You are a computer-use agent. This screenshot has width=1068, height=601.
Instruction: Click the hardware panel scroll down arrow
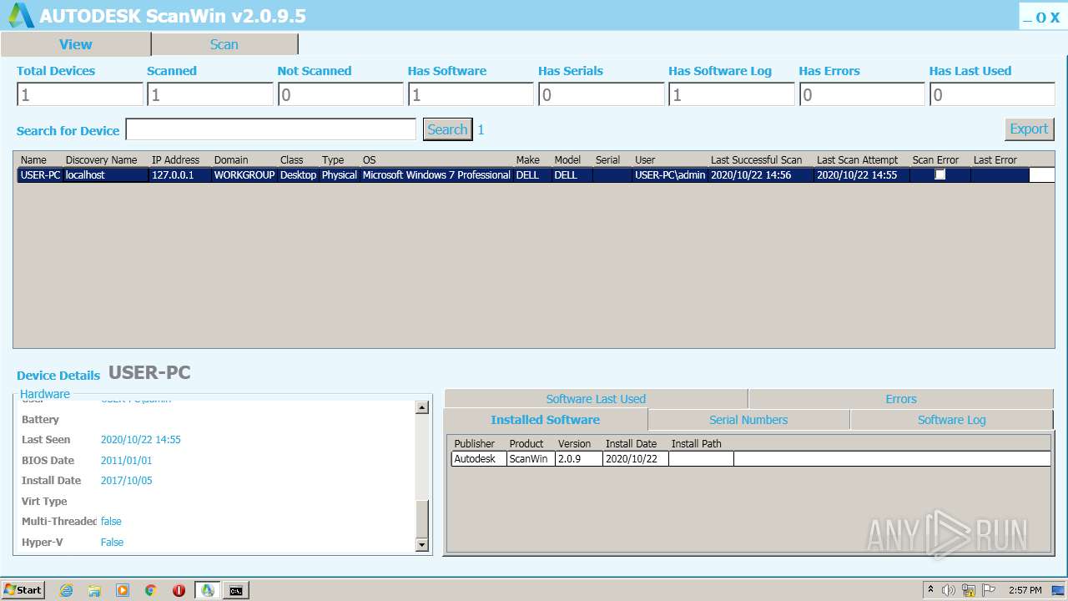click(422, 545)
